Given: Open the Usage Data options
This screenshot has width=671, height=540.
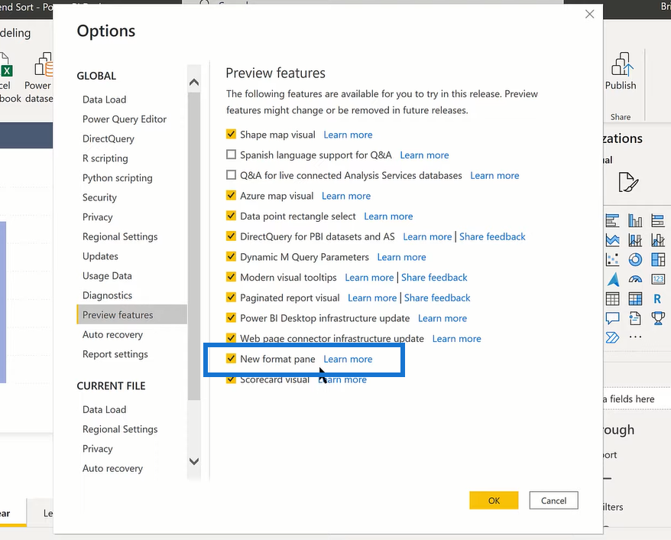Looking at the screenshot, I should point(107,276).
